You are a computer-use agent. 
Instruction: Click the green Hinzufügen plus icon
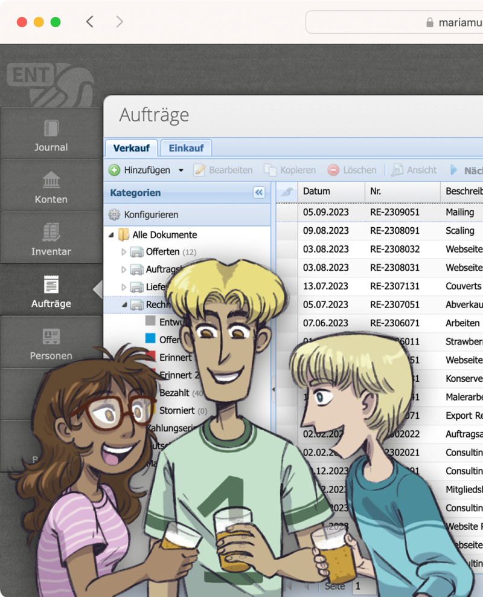coord(114,170)
